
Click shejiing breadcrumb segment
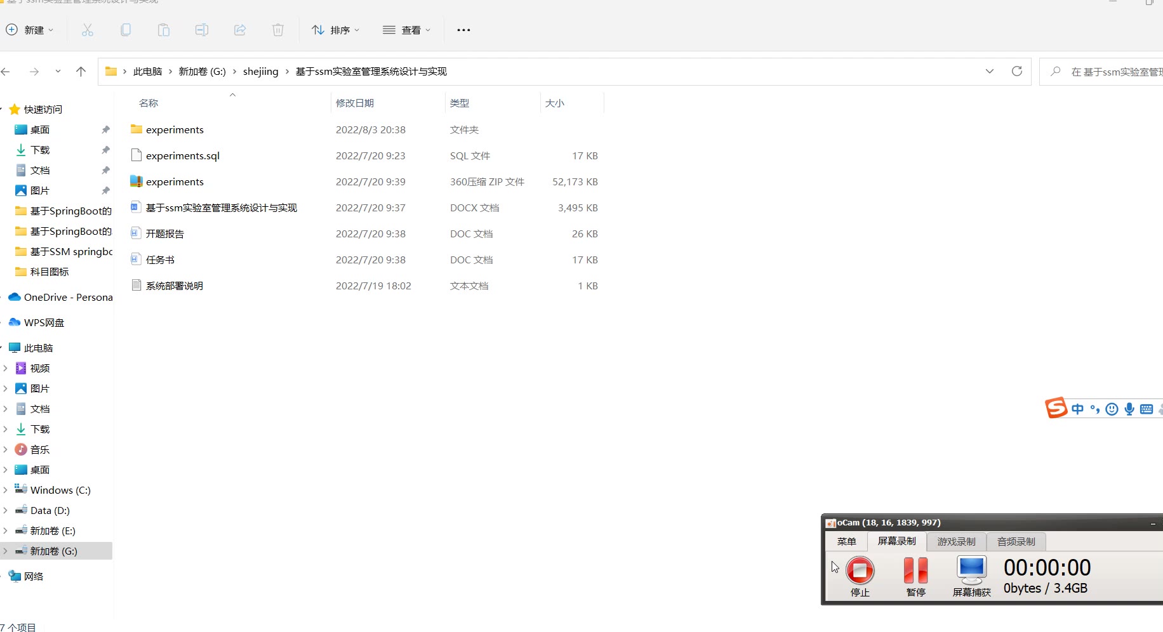[260, 72]
